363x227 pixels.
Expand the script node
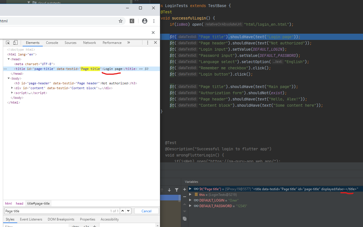12,93
